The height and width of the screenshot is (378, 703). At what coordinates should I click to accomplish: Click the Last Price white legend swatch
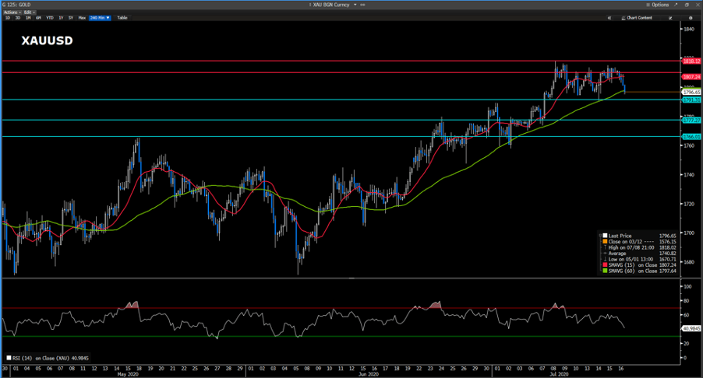(605, 236)
